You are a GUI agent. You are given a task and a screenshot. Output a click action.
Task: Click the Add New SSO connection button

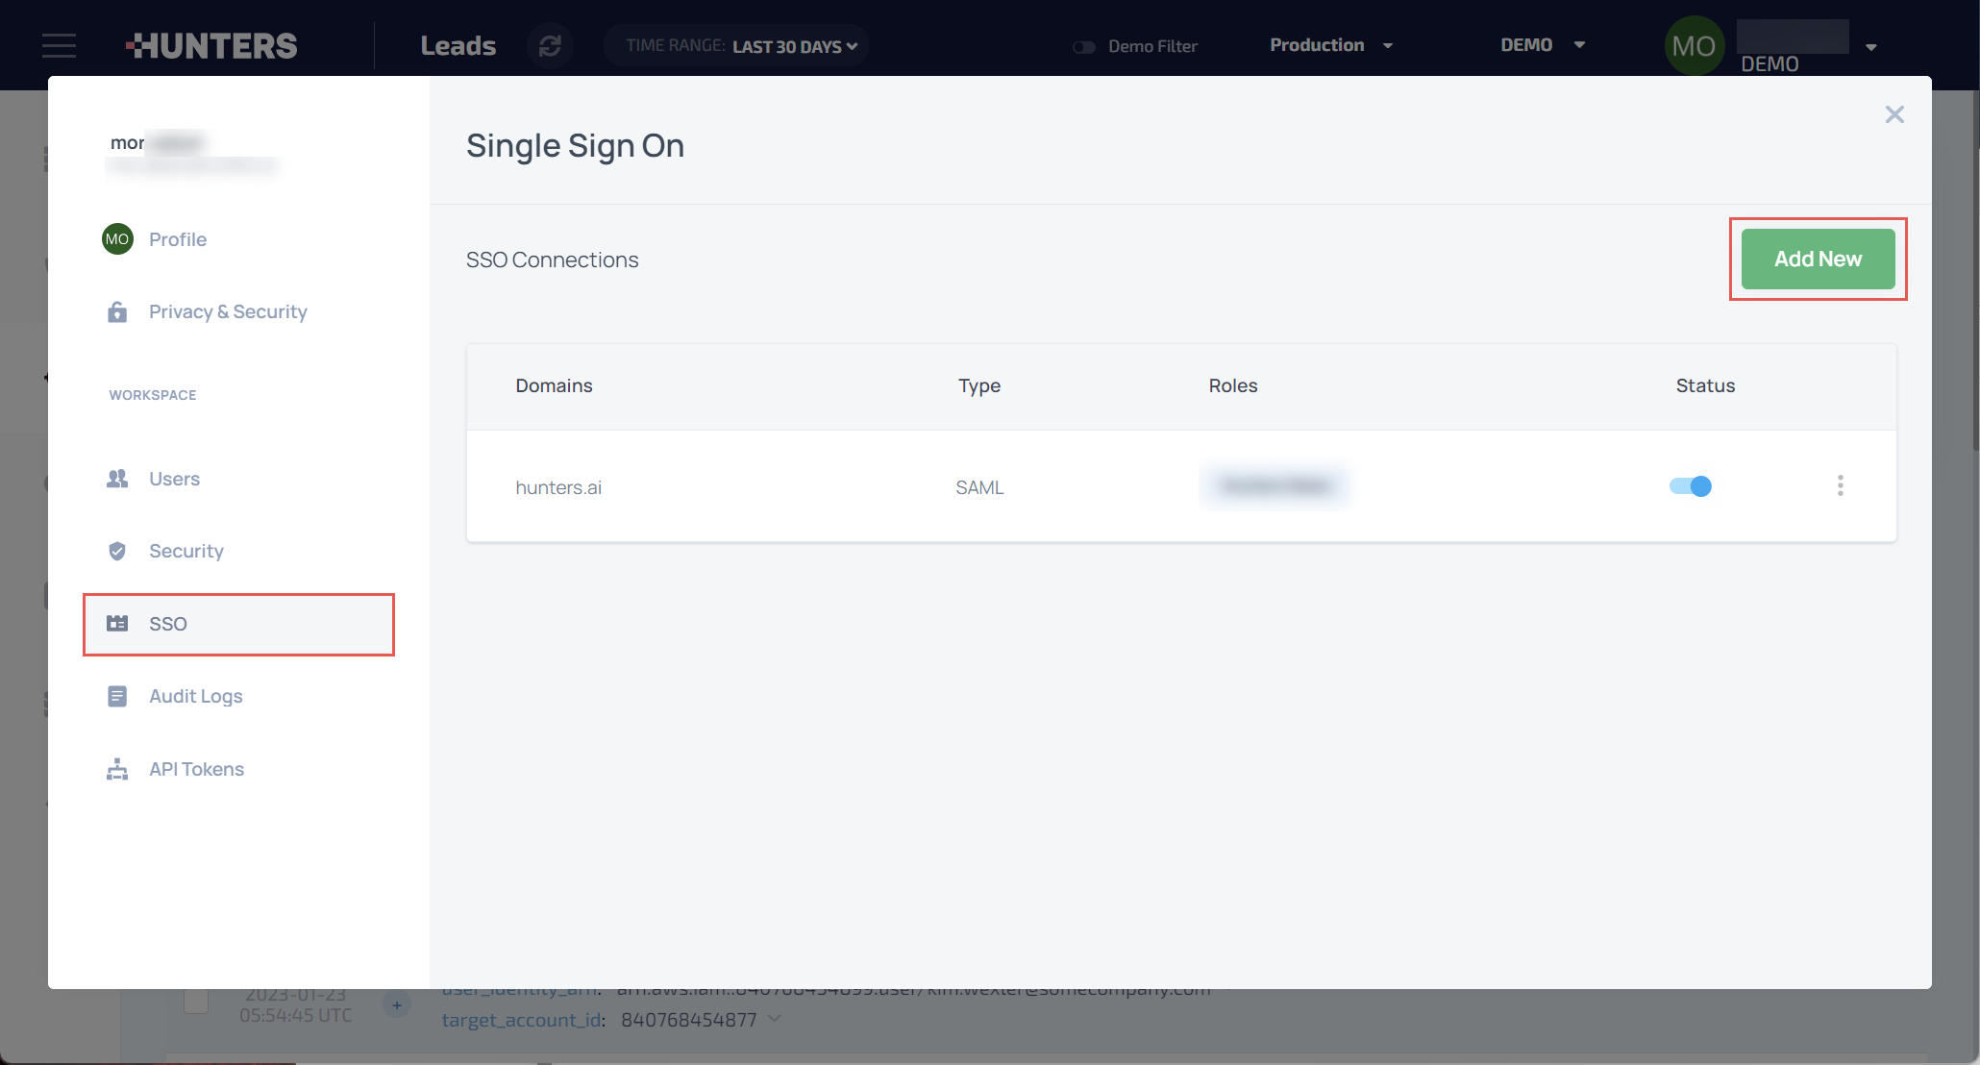[1818, 259]
